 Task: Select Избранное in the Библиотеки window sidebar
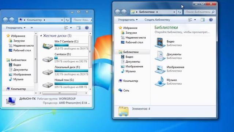point(128,28)
